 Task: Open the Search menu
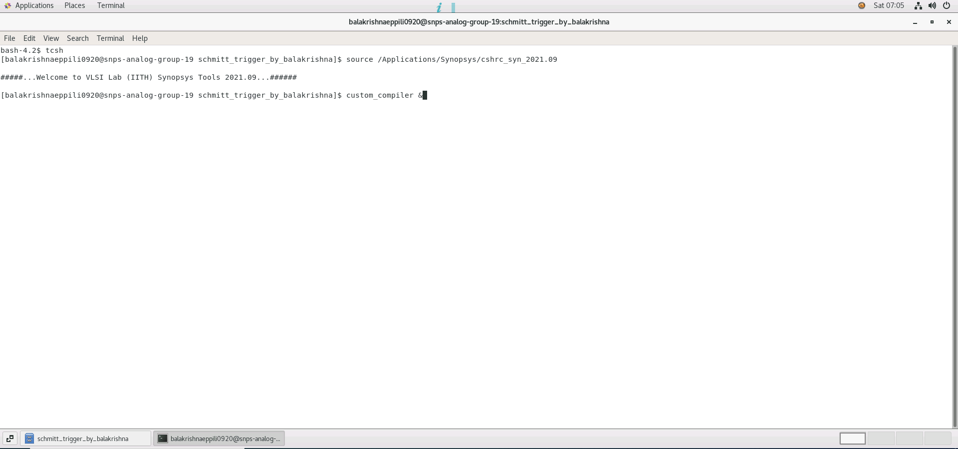click(77, 38)
